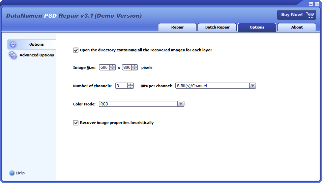322x183 pixels.
Task: Open the Repair tab
Action: pos(177,27)
